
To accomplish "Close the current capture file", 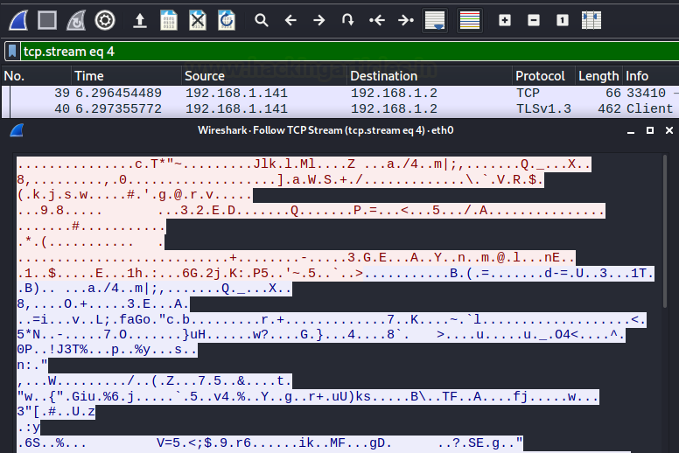I will point(198,19).
